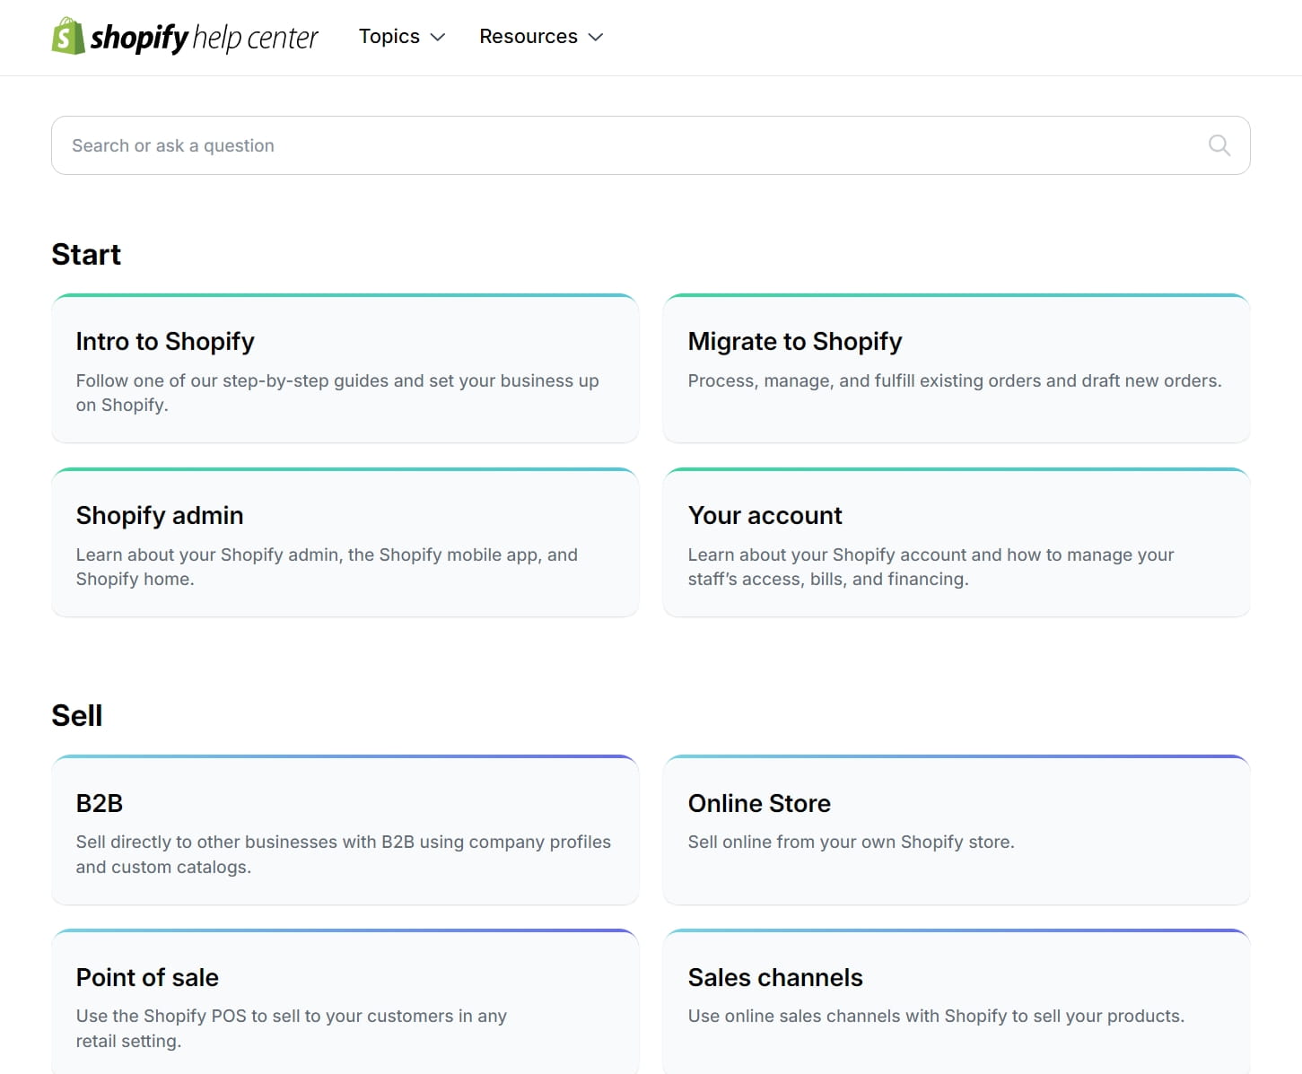Open the Shopify admin topic
1302x1074 pixels.
point(345,543)
